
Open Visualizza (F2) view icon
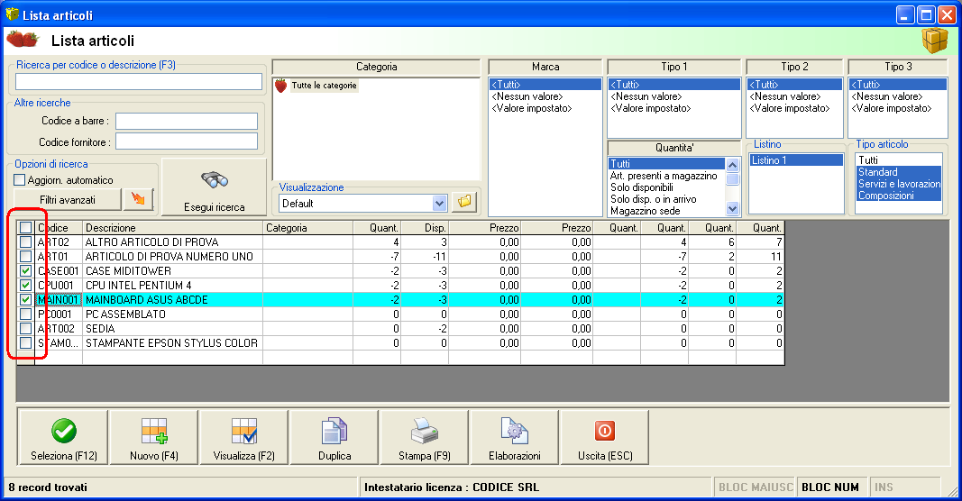(x=244, y=431)
